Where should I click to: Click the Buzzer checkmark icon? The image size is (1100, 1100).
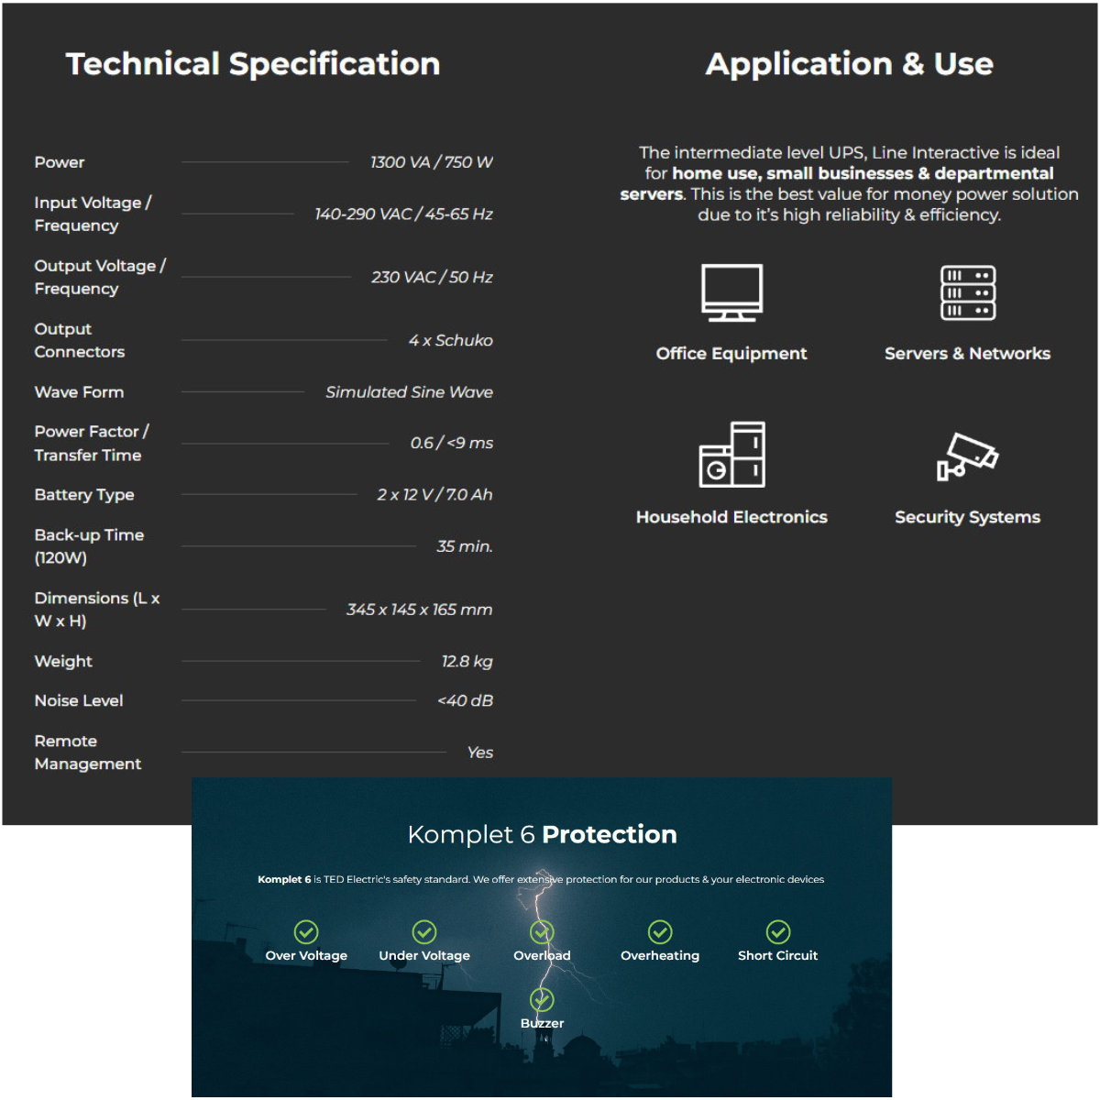pos(542,999)
